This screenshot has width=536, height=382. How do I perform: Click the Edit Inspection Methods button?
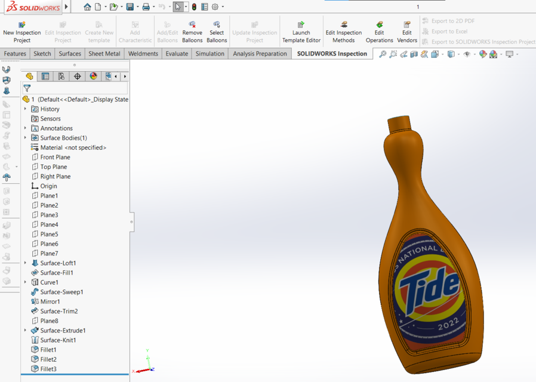click(x=343, y=30)
